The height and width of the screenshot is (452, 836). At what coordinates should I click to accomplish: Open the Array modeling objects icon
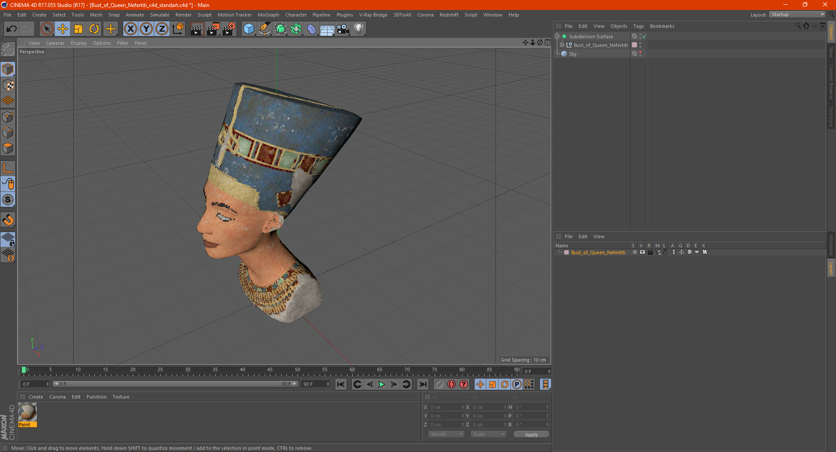[296, 29]
